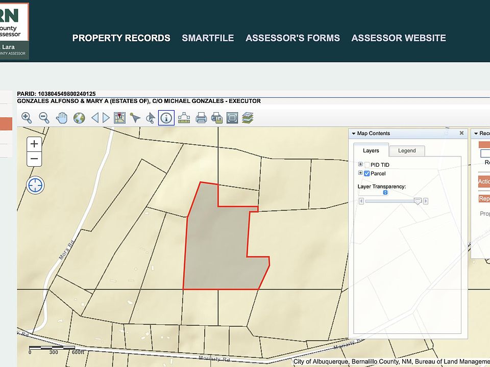490x367 pixels.
Task: Switch to the Legend tab
Action: 407,151
